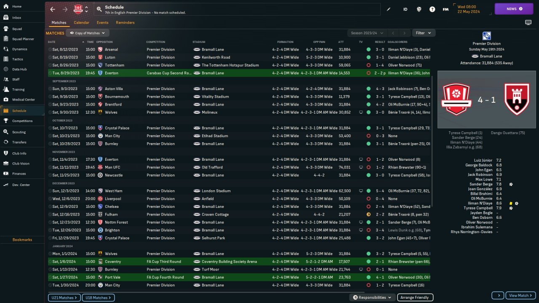The height and width of the screenshot is (303, 539).
Task: Click the back navigation arrow
Action: click(52, 9)
